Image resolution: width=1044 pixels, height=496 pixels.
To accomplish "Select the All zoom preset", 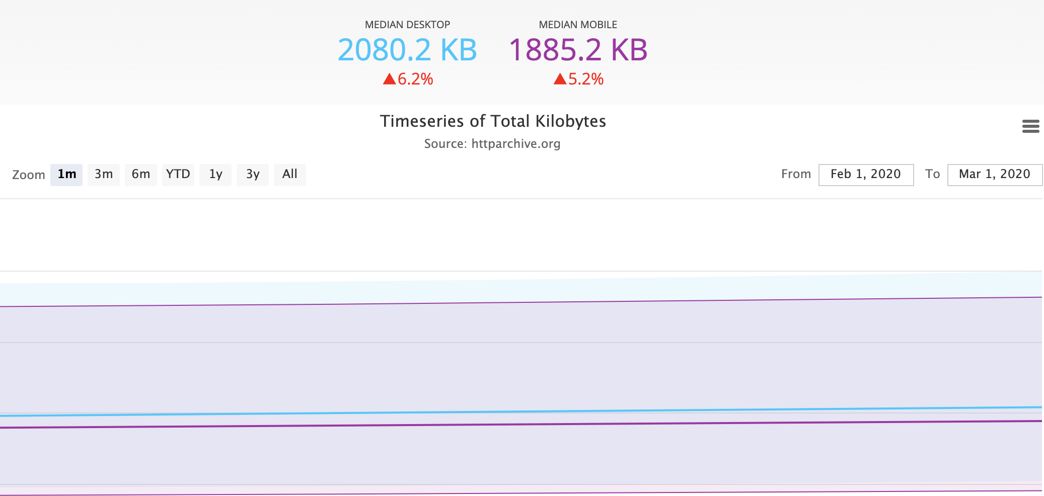I will click(x=289, y=175).
